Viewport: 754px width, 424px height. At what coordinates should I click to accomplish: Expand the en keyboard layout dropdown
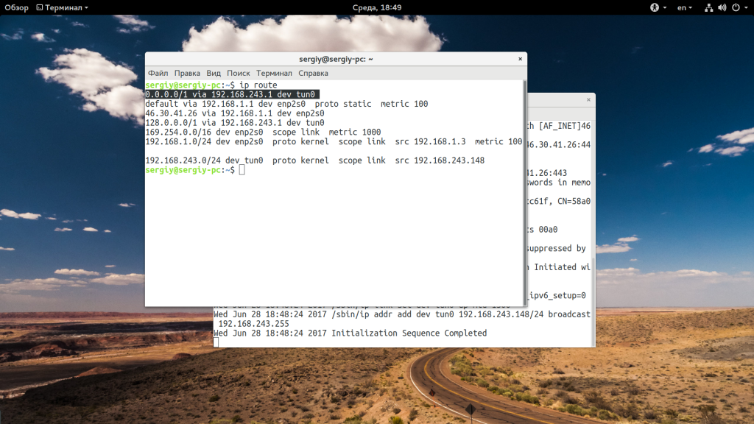686,7
